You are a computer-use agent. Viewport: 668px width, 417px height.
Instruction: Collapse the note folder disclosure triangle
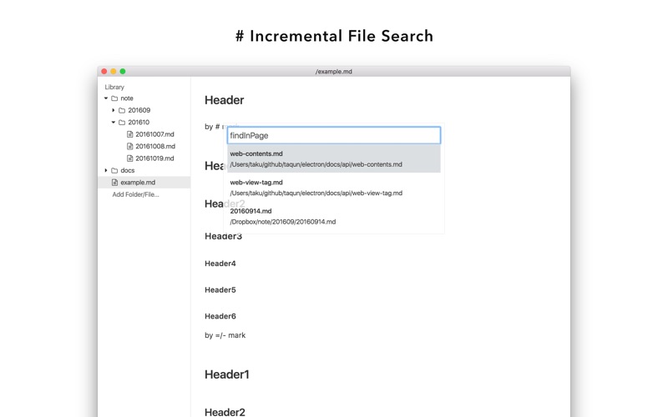click(x=106, y=98)
